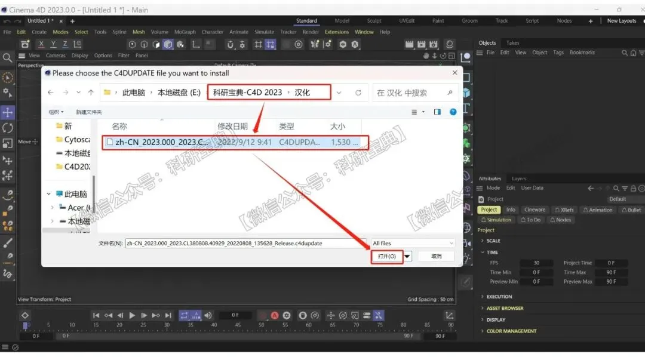Click the Info attribute tab button
The image size is (645, 357).
(511, 210)
